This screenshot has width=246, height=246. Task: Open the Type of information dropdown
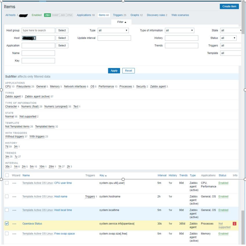pyautogui.click(x=179, y=30)
